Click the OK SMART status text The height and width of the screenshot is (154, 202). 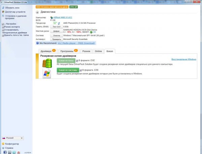click(x=94, y=32)
